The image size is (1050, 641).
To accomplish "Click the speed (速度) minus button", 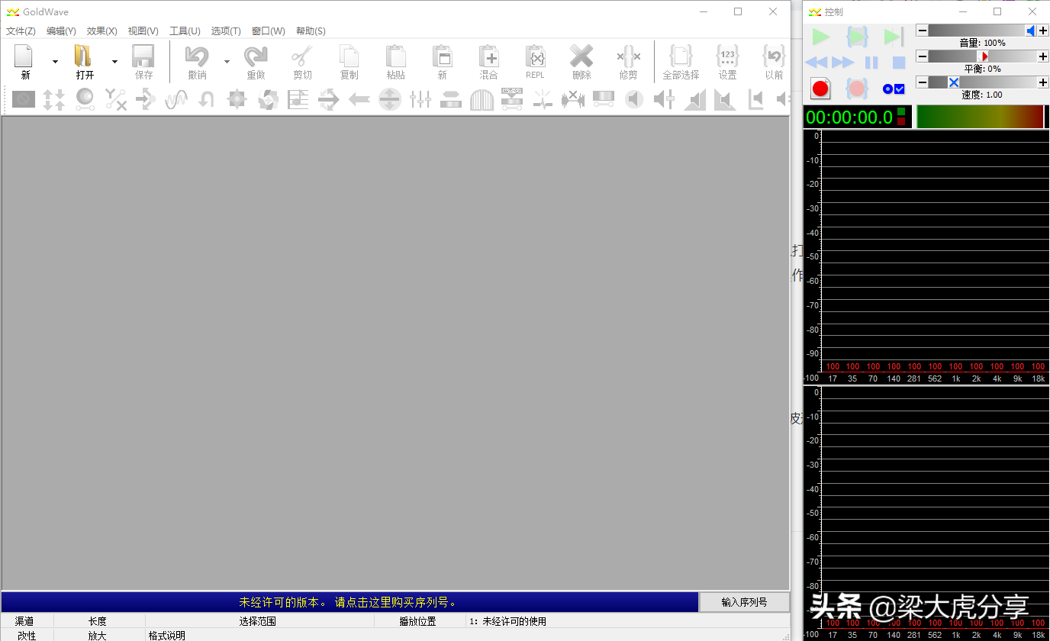I will [x=923, y=82].
